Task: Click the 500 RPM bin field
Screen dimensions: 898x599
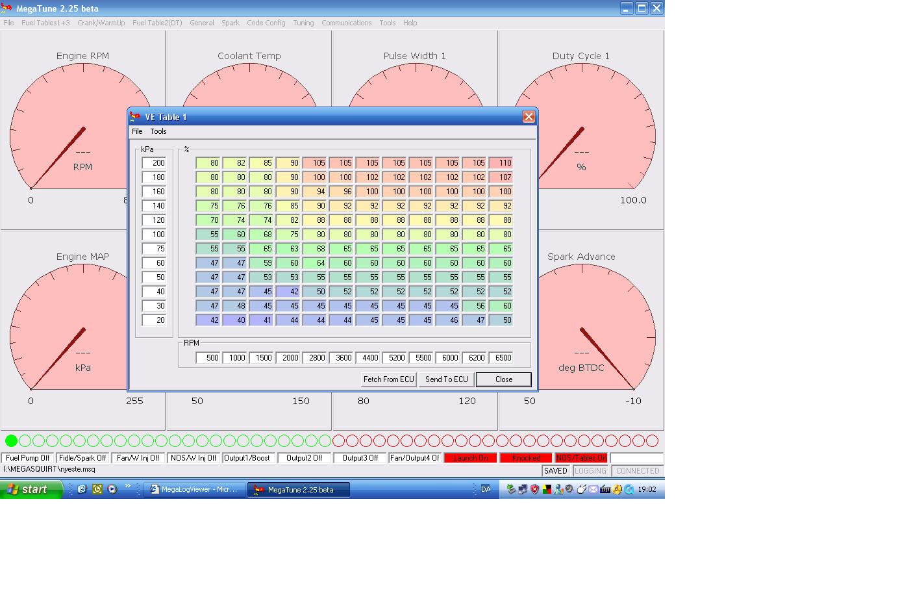Action: coord(208,357)
